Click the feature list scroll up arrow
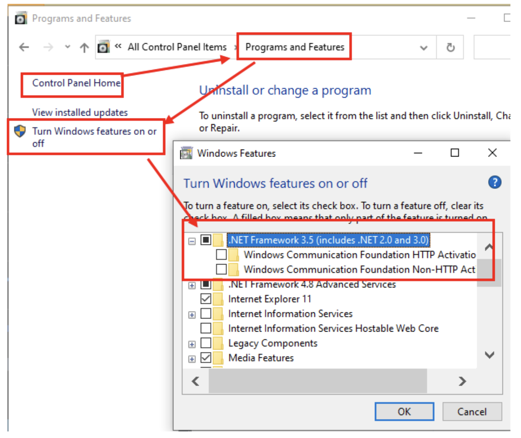The image size is (521, 438). pos(489,247)
